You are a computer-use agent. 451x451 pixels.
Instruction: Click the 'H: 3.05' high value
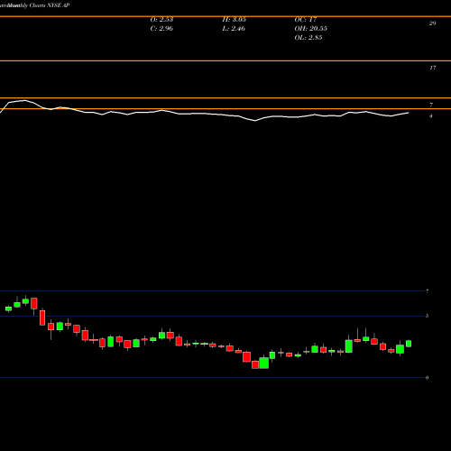click(235, 20)
